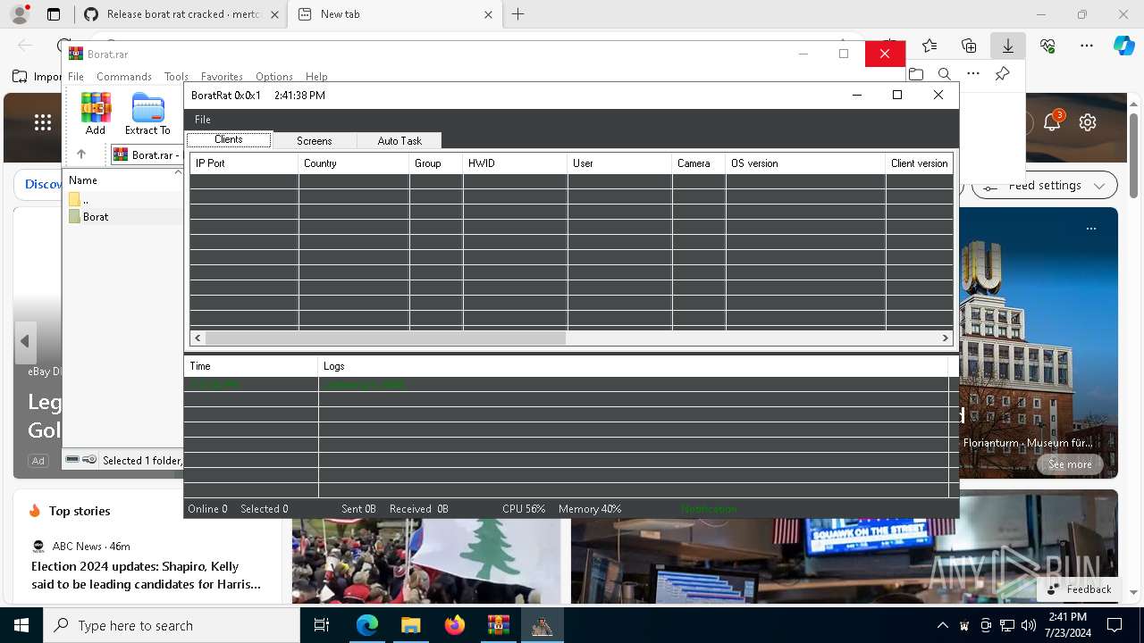Open the Favorites menu in WinRAR
The width and height of the screenshot is (1144, 643).
[x=222, y=77]
